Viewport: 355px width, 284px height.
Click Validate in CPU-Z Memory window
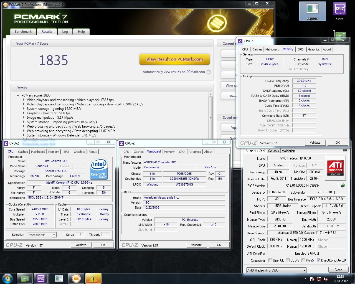tap(315, 143)
